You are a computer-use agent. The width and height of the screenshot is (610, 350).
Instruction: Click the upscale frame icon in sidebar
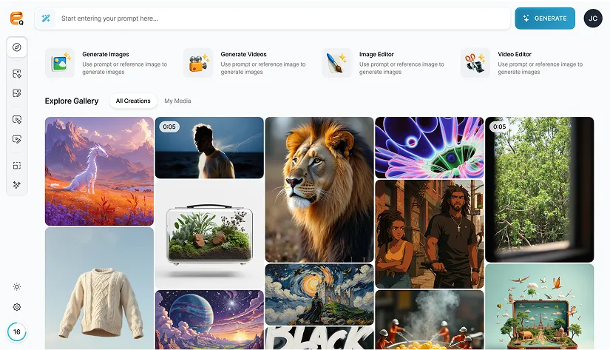16,166
